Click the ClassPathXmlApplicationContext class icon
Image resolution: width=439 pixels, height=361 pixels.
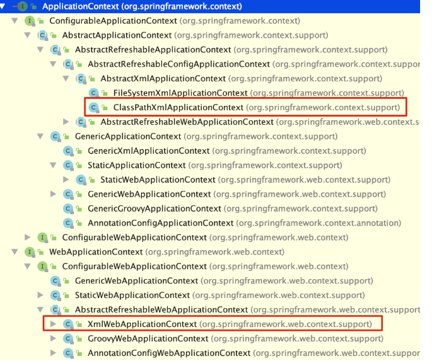pos(94,107)
